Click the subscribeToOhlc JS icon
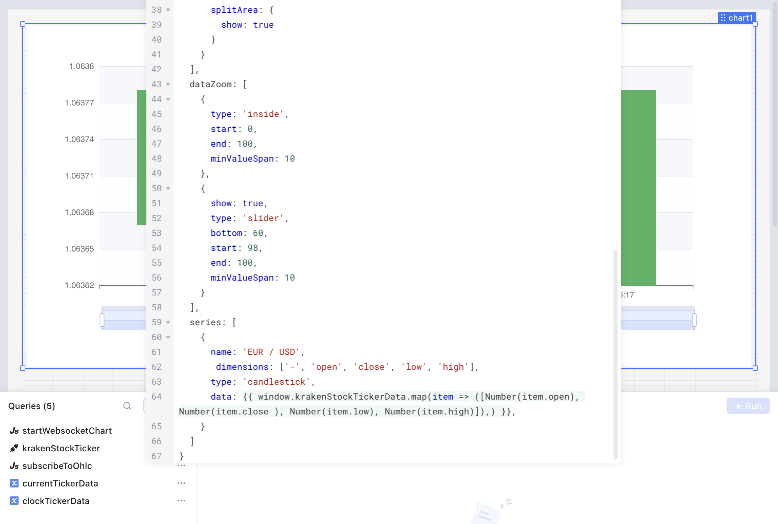The width and height of the screenshot is (778, 524). [x=14, y=466]
